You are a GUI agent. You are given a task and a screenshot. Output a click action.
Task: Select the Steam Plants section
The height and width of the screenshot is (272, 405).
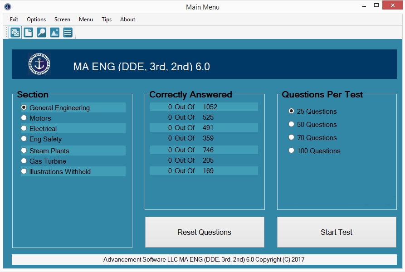[24, 151]
